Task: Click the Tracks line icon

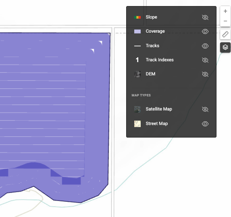Action: click(137, 46)
